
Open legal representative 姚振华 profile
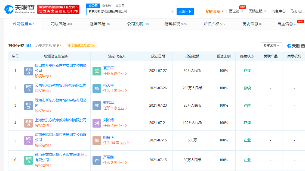point(108,137)
